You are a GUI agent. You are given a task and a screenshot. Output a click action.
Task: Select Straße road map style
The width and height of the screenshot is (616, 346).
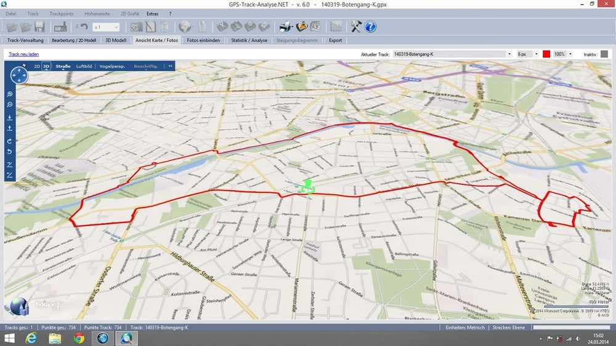point(63,66)
